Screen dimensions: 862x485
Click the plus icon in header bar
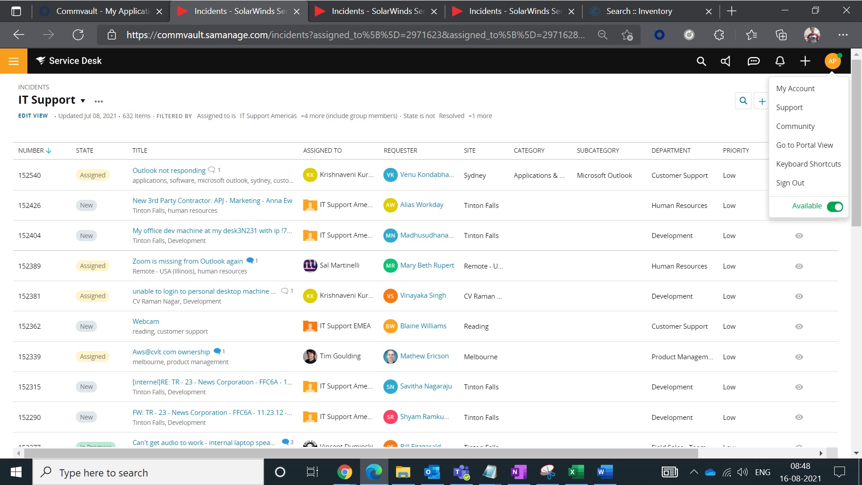[x=805, y=61]
